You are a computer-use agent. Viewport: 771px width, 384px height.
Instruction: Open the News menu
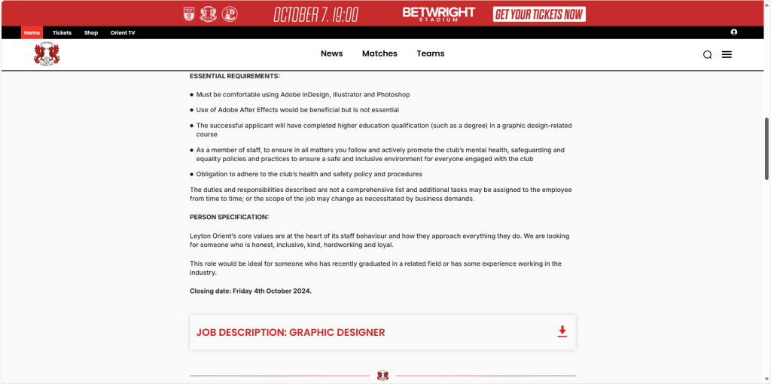pos(331,53)
